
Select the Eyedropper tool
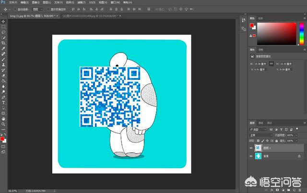(3, 48)
